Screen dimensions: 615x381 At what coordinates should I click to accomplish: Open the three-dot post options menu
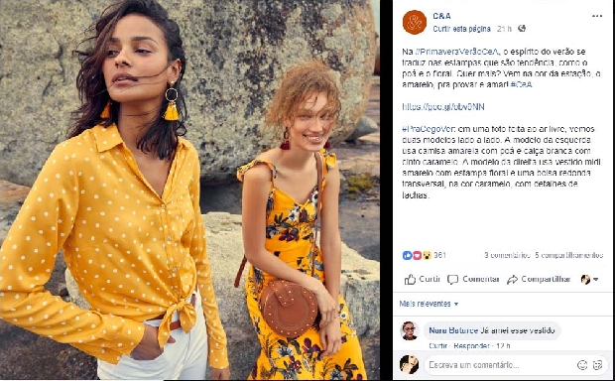coord(597,16)
